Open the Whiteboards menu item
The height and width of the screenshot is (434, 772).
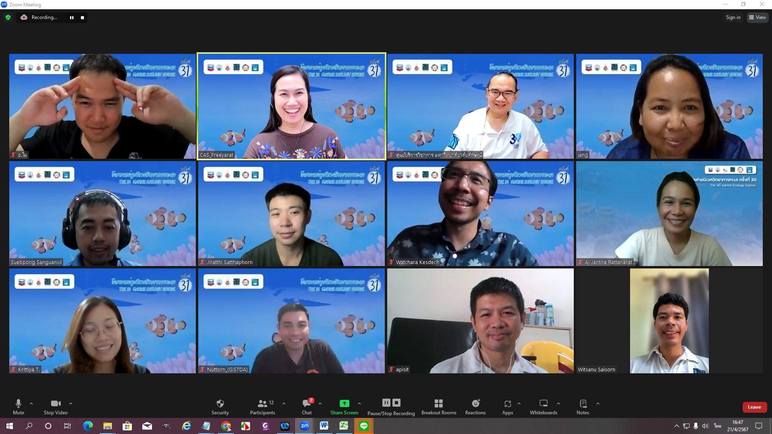point(543,407)
